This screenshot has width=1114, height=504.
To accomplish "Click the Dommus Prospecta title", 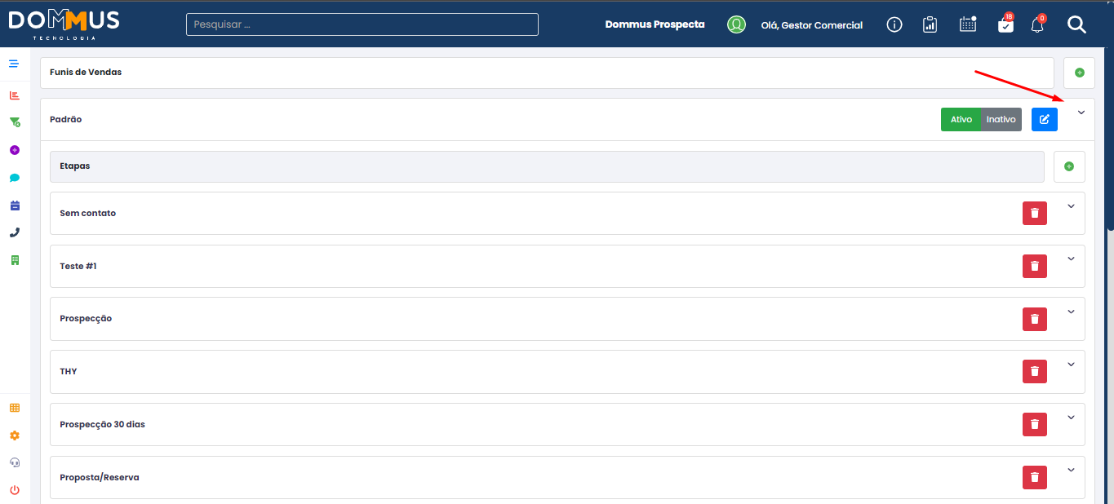I will click(x=655, y=24).
